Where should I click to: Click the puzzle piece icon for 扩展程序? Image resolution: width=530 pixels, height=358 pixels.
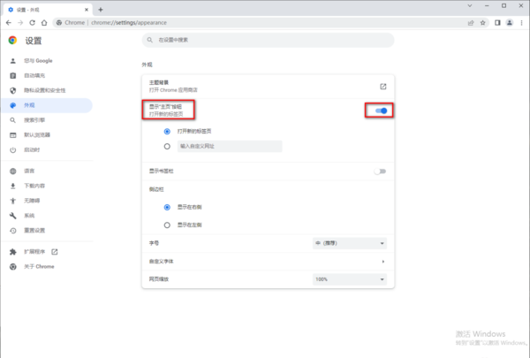pos(13,252)
